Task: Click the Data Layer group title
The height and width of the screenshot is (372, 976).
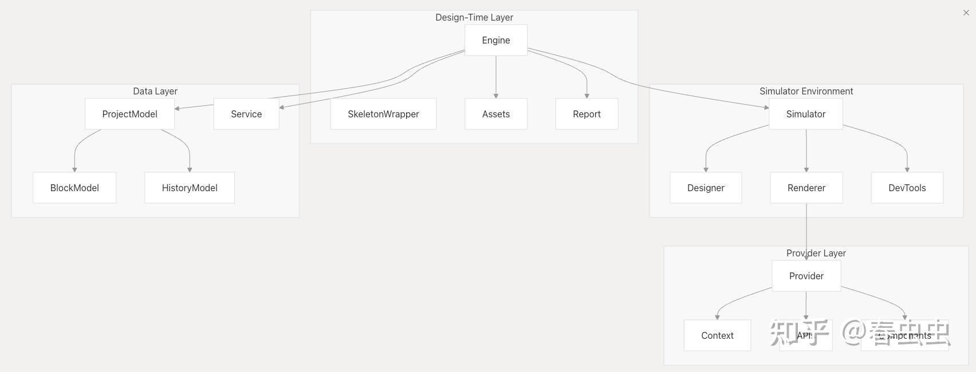Action: point(155,91)
